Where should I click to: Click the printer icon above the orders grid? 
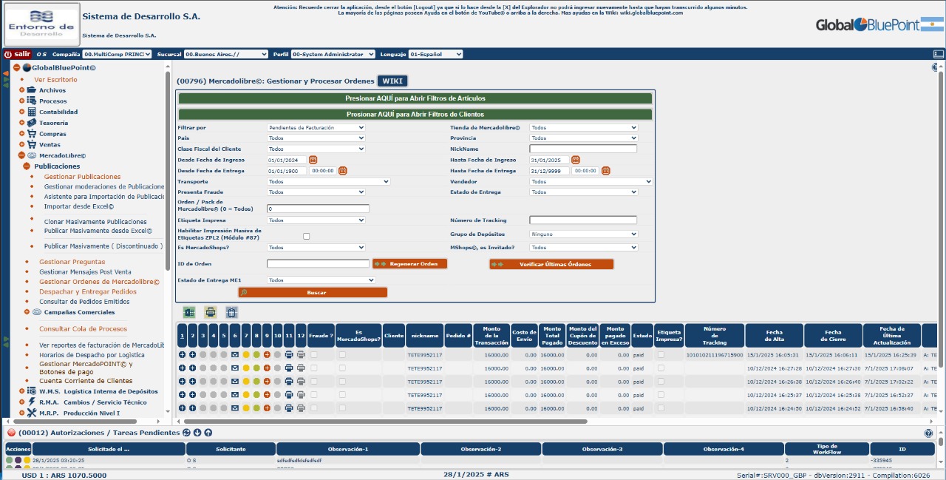click(x=211, y=313)
